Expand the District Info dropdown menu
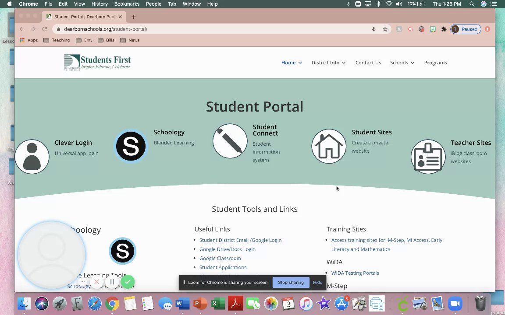Screen dimensions: 505x315 (328, 63)
